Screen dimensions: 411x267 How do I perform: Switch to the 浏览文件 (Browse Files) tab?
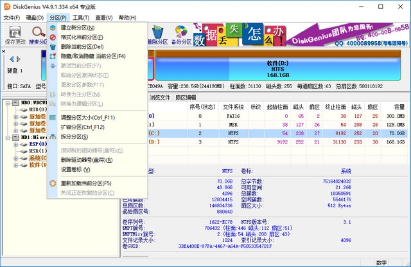coord(160,97)
